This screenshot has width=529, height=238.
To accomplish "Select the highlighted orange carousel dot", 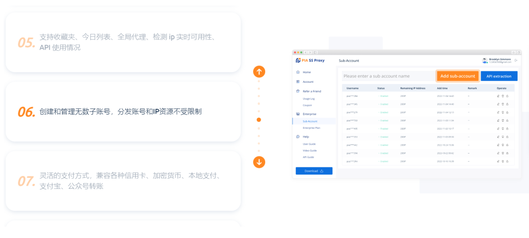I will tap(259, 119).
